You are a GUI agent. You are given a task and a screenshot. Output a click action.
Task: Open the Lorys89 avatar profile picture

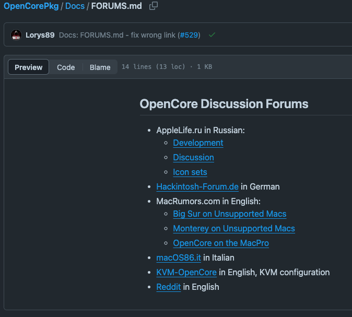coord(16,35)
